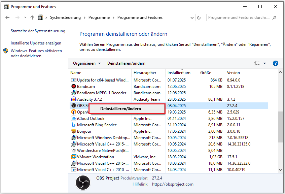
Task: Expand breadcrumb chevron after Programme
Action: click(113, 18)
